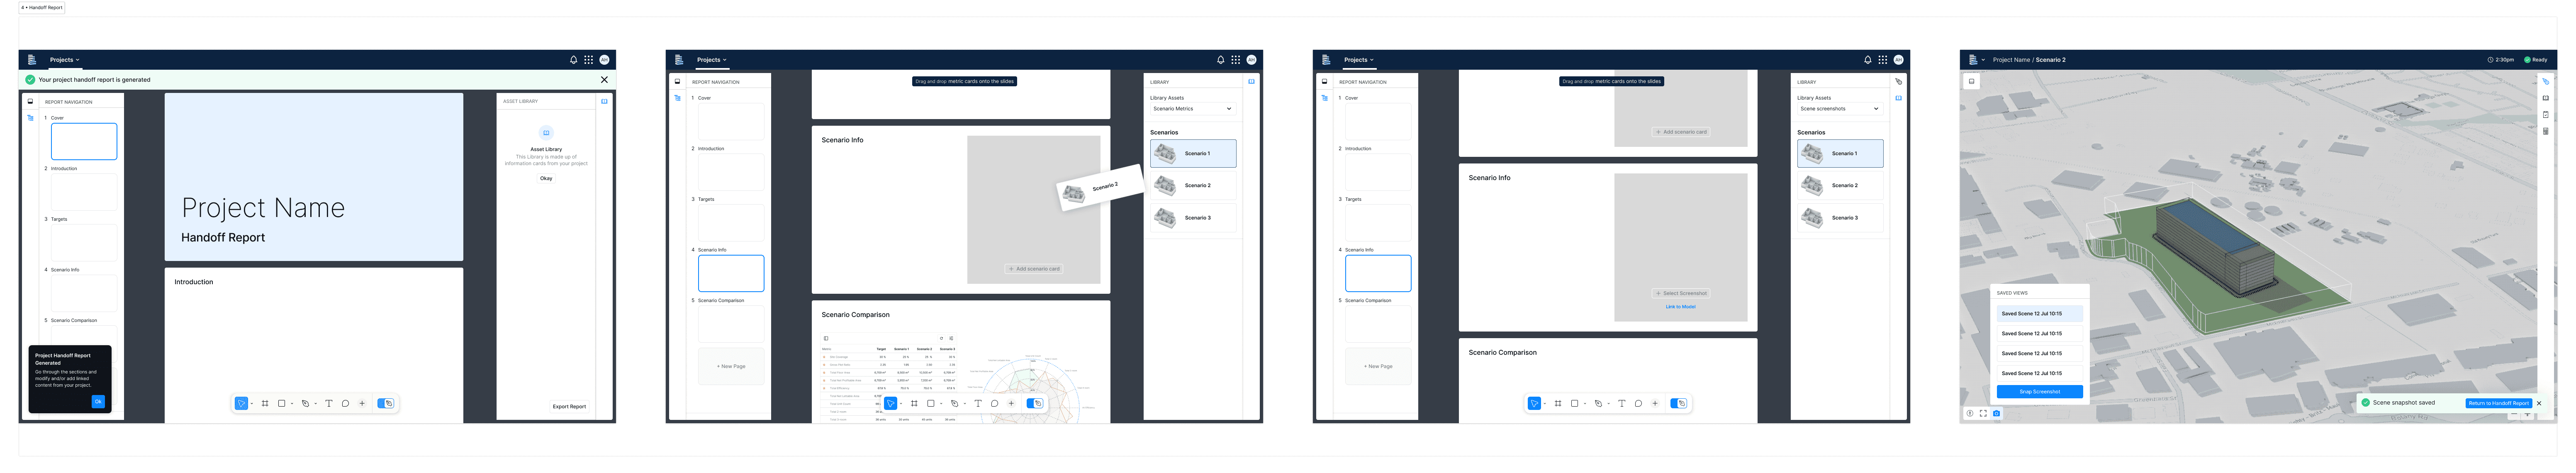Click clipboard icon in the scene's right sidebar
Screen dimensions: 2576x473
2545,114
